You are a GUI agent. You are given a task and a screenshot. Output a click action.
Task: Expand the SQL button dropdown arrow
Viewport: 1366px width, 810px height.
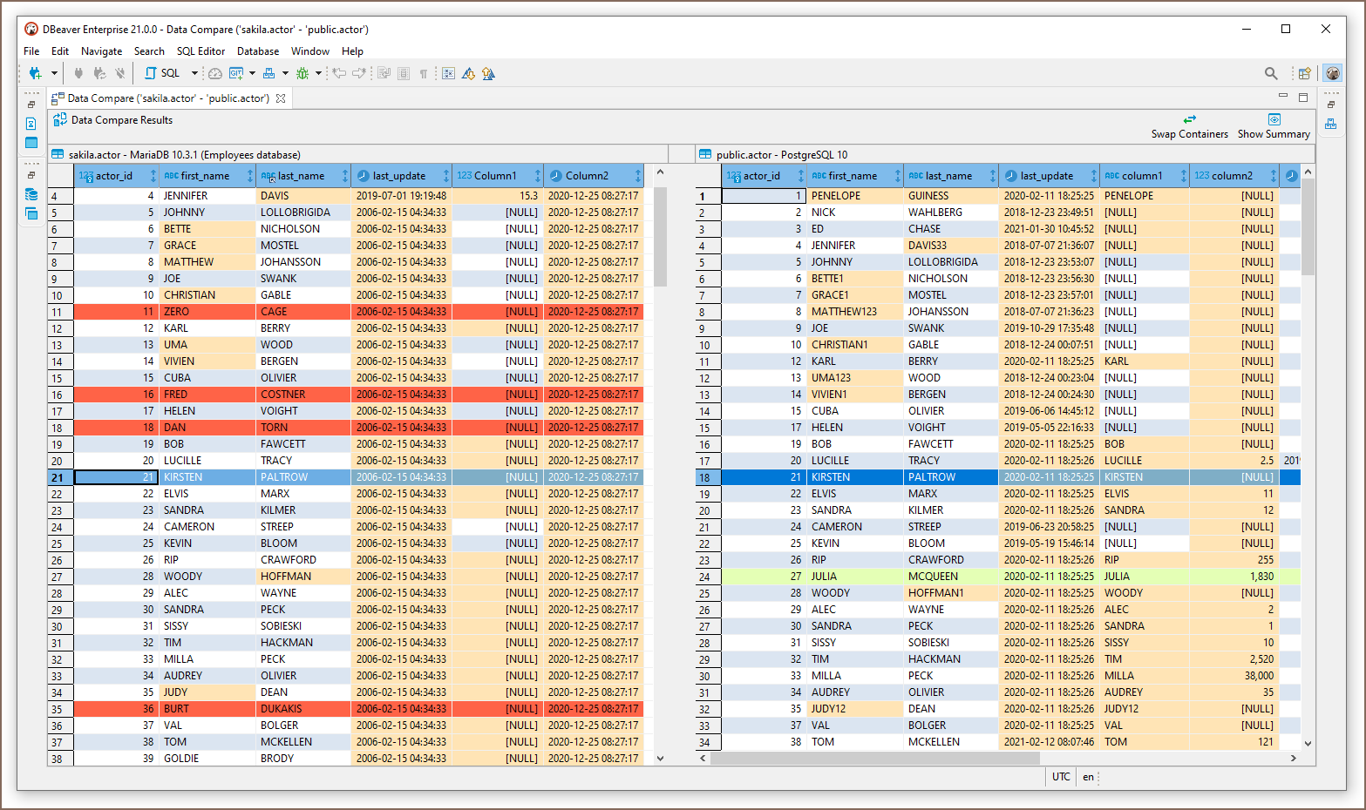coord(194,73)
